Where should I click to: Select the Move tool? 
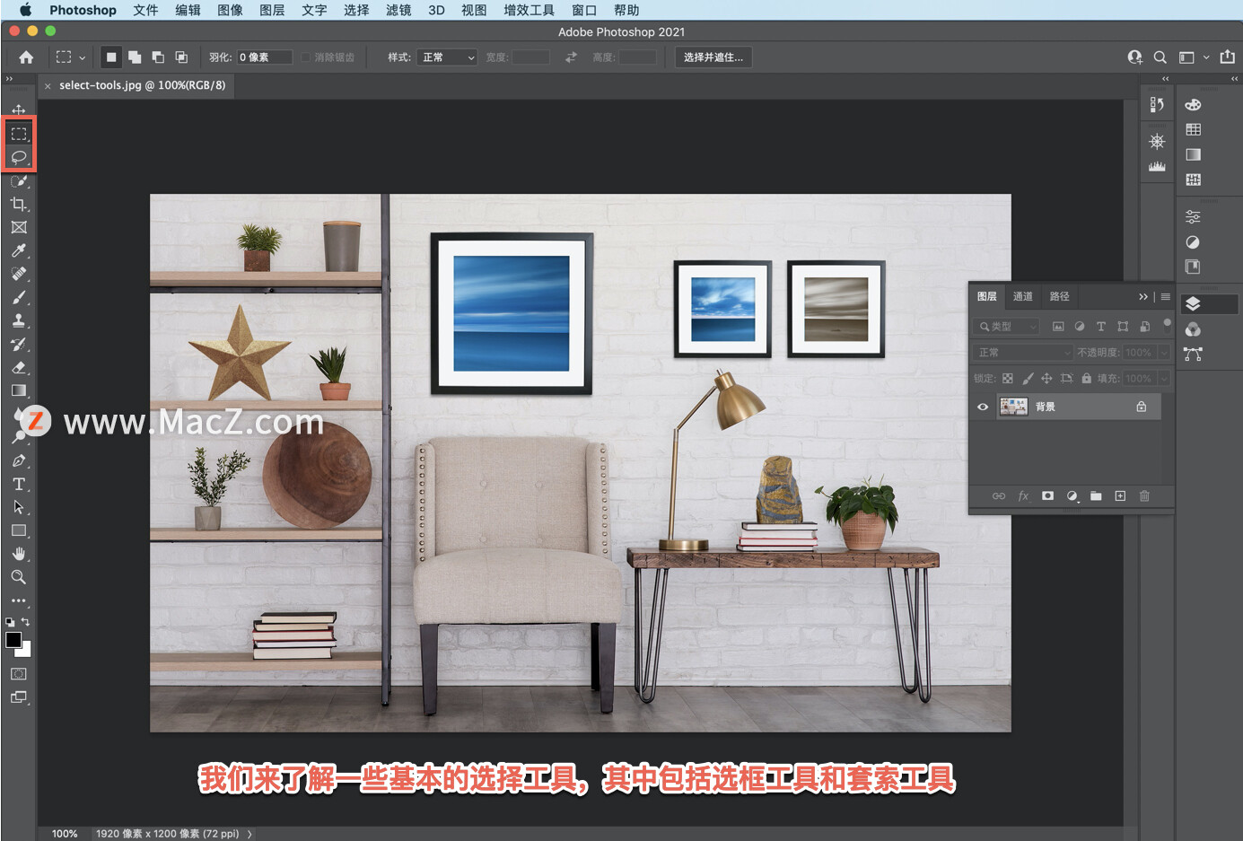tap(19, 110)
